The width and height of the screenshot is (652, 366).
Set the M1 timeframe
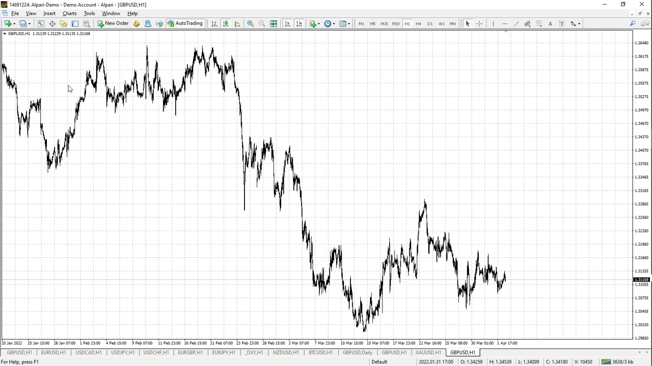[x=361, y=23]
